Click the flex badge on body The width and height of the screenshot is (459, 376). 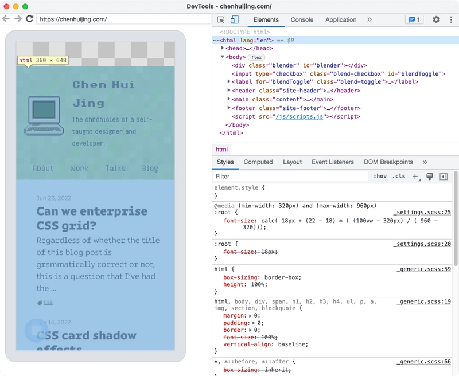coord(256,57)
